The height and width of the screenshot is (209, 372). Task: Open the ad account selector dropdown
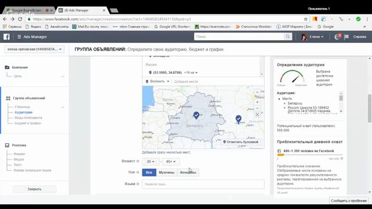point(34,49)
